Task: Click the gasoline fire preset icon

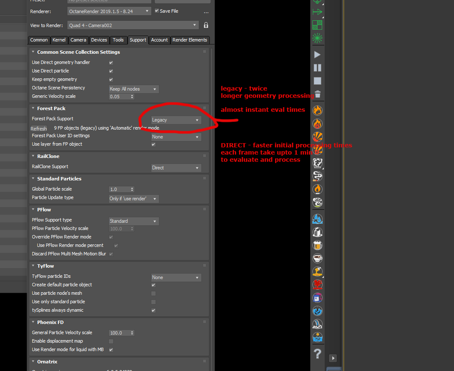Action: pyautogui.click(x=318, y=124)
